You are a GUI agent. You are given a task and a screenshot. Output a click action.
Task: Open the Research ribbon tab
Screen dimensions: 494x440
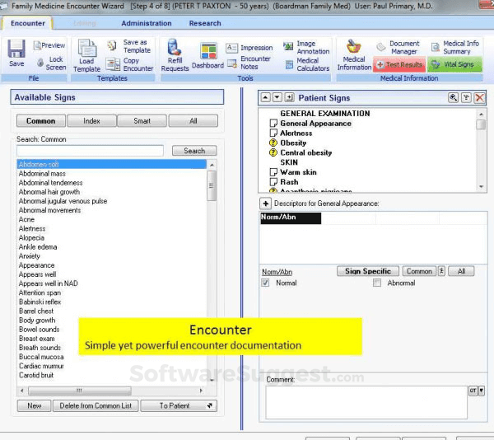pyautogui.click(x=205, y=23)
